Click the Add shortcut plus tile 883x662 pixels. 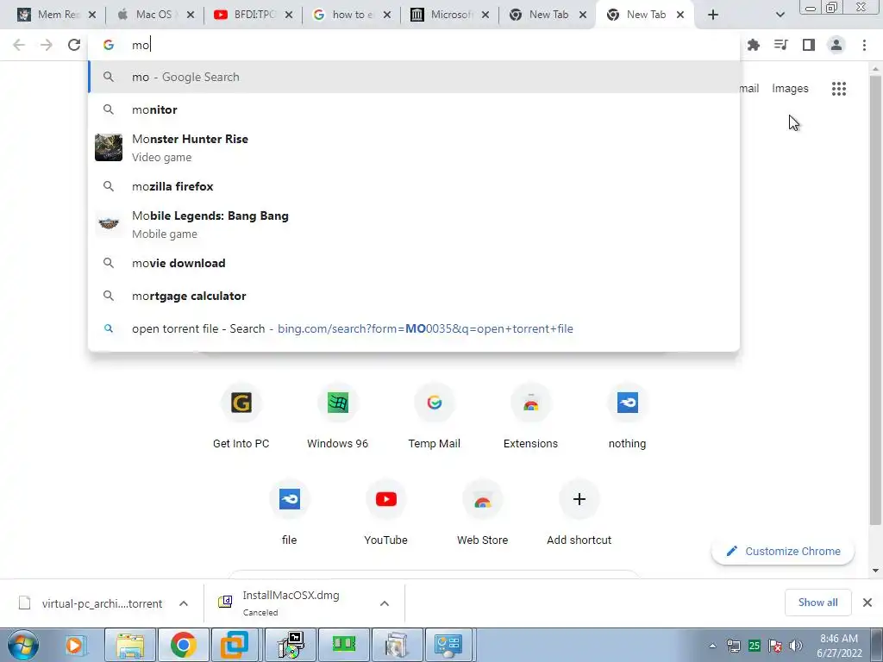click(x=579, y=512)
